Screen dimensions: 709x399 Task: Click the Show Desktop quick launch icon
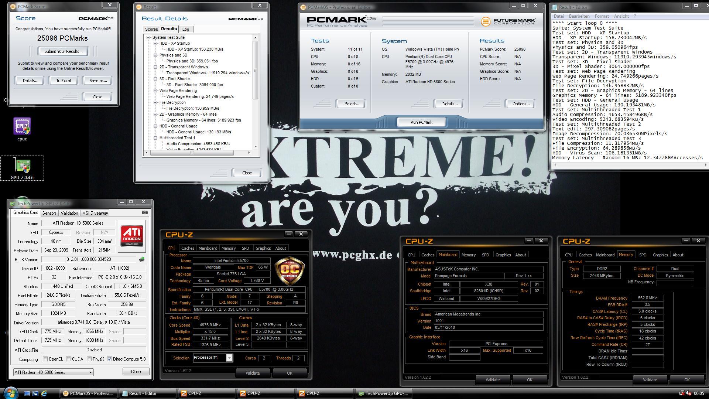pos(27,393)
